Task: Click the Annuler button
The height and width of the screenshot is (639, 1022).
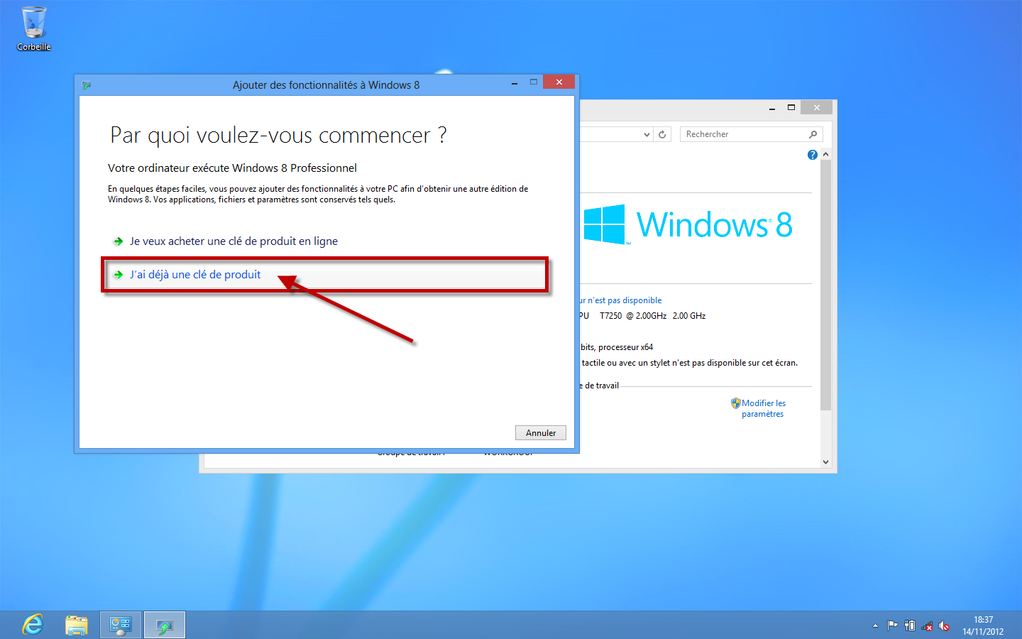Action: [541, 433]
